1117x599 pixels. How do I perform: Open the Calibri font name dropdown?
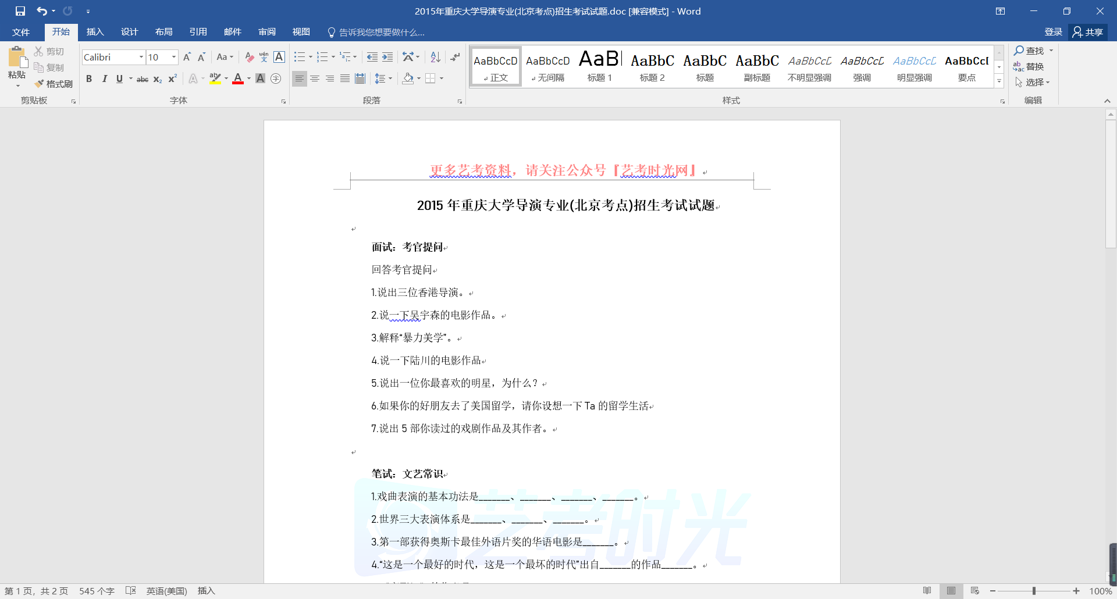[x=141, y=57]
